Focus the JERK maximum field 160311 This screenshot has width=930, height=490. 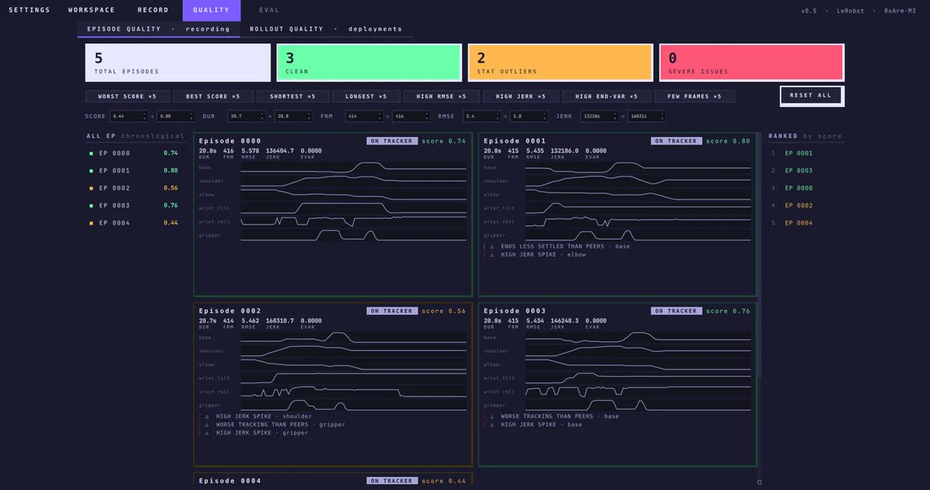coord(647,116)
